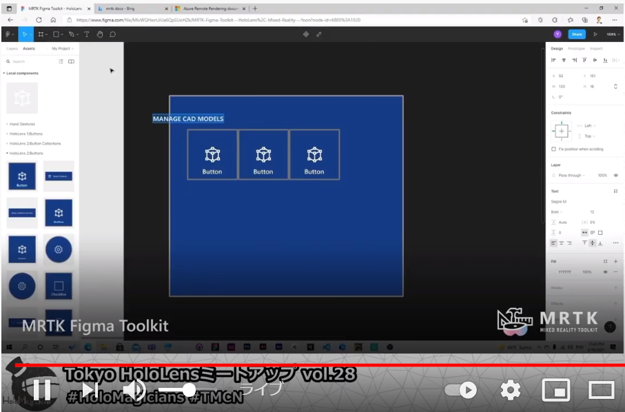
Task: Add a new fill with plus icon
Action: (x=615, y=261)
